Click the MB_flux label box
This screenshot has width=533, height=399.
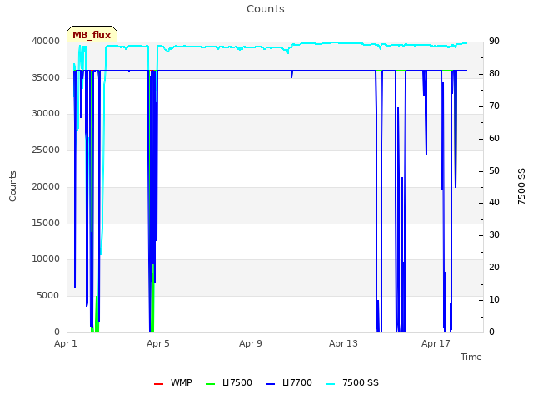92,34
